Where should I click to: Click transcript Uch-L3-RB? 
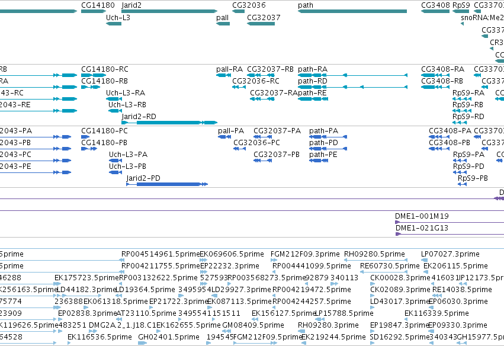[115, 111]
